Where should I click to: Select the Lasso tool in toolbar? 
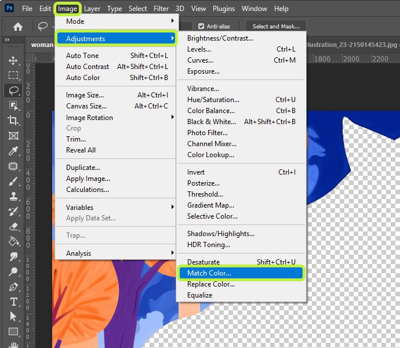click(x=13, y=90)
